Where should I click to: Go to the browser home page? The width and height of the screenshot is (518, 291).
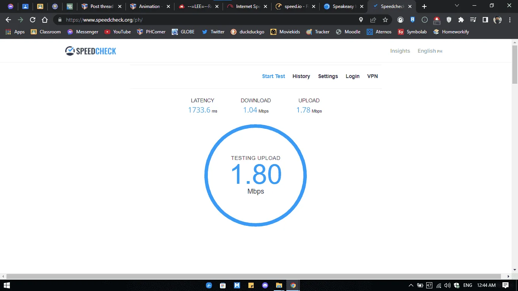click(45, 20)
